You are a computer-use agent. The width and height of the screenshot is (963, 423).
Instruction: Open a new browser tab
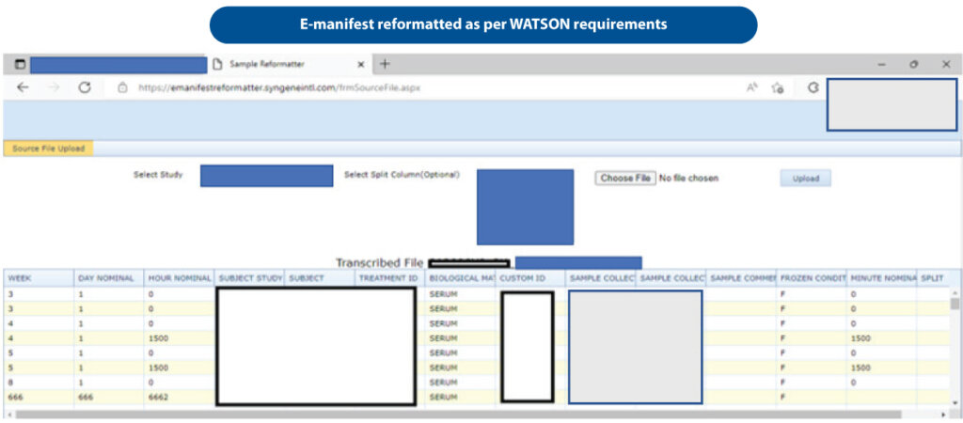[385, 64]
